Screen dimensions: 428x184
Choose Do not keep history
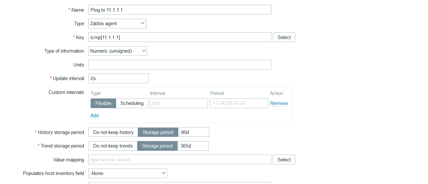point(113,132)
